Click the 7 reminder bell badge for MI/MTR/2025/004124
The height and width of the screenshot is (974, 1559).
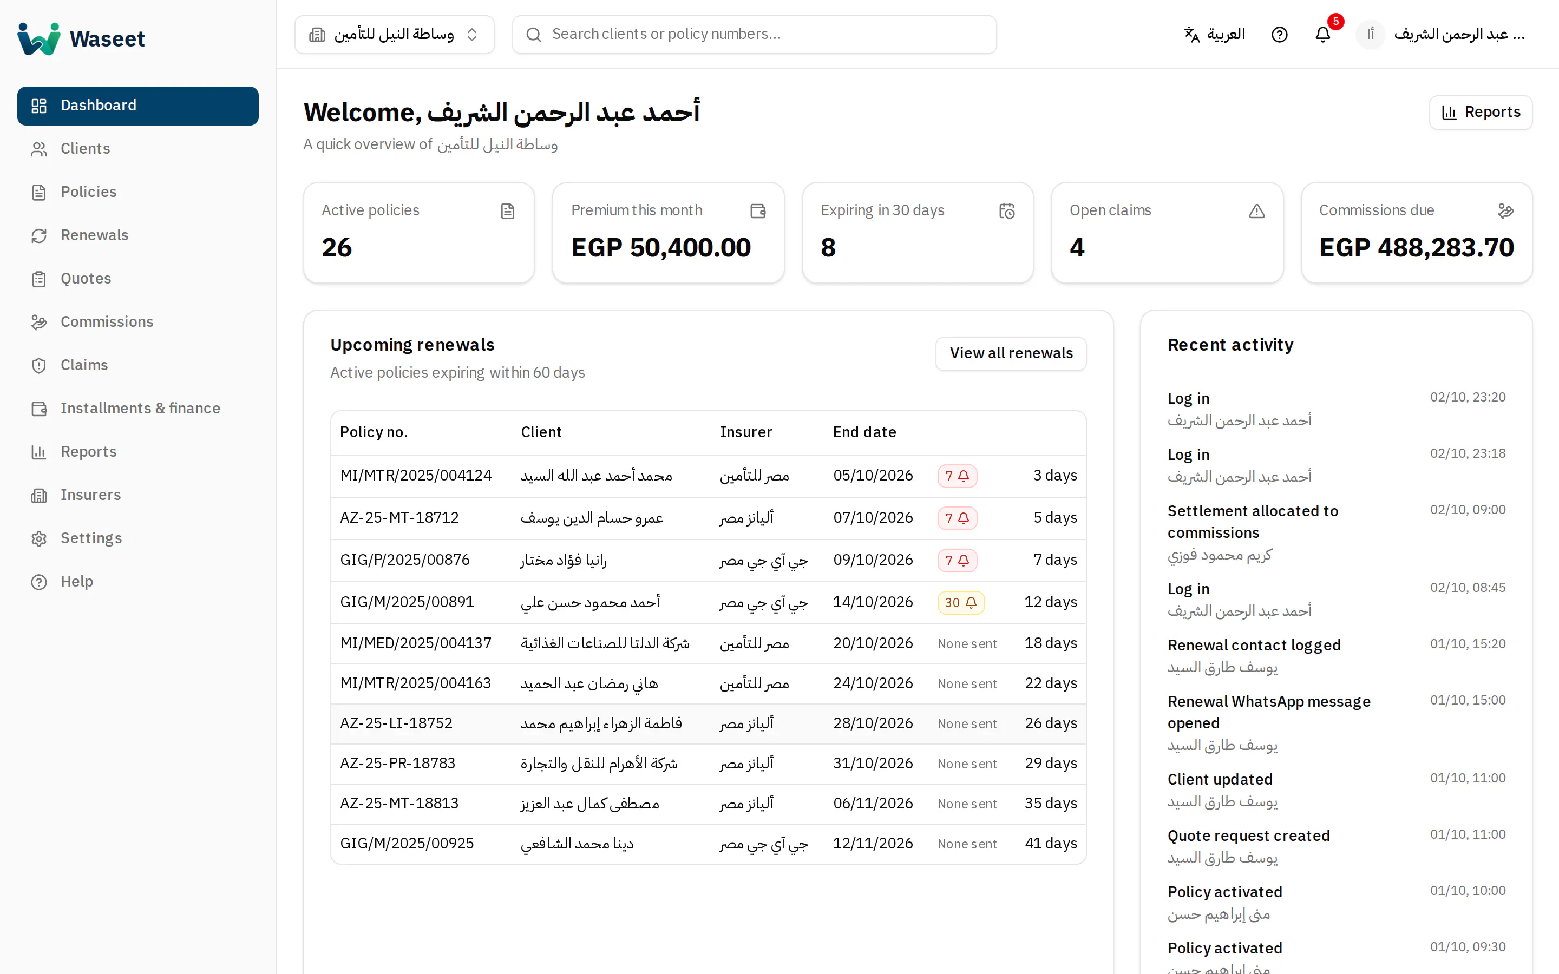pyautogui.click(x=957, y=476)
